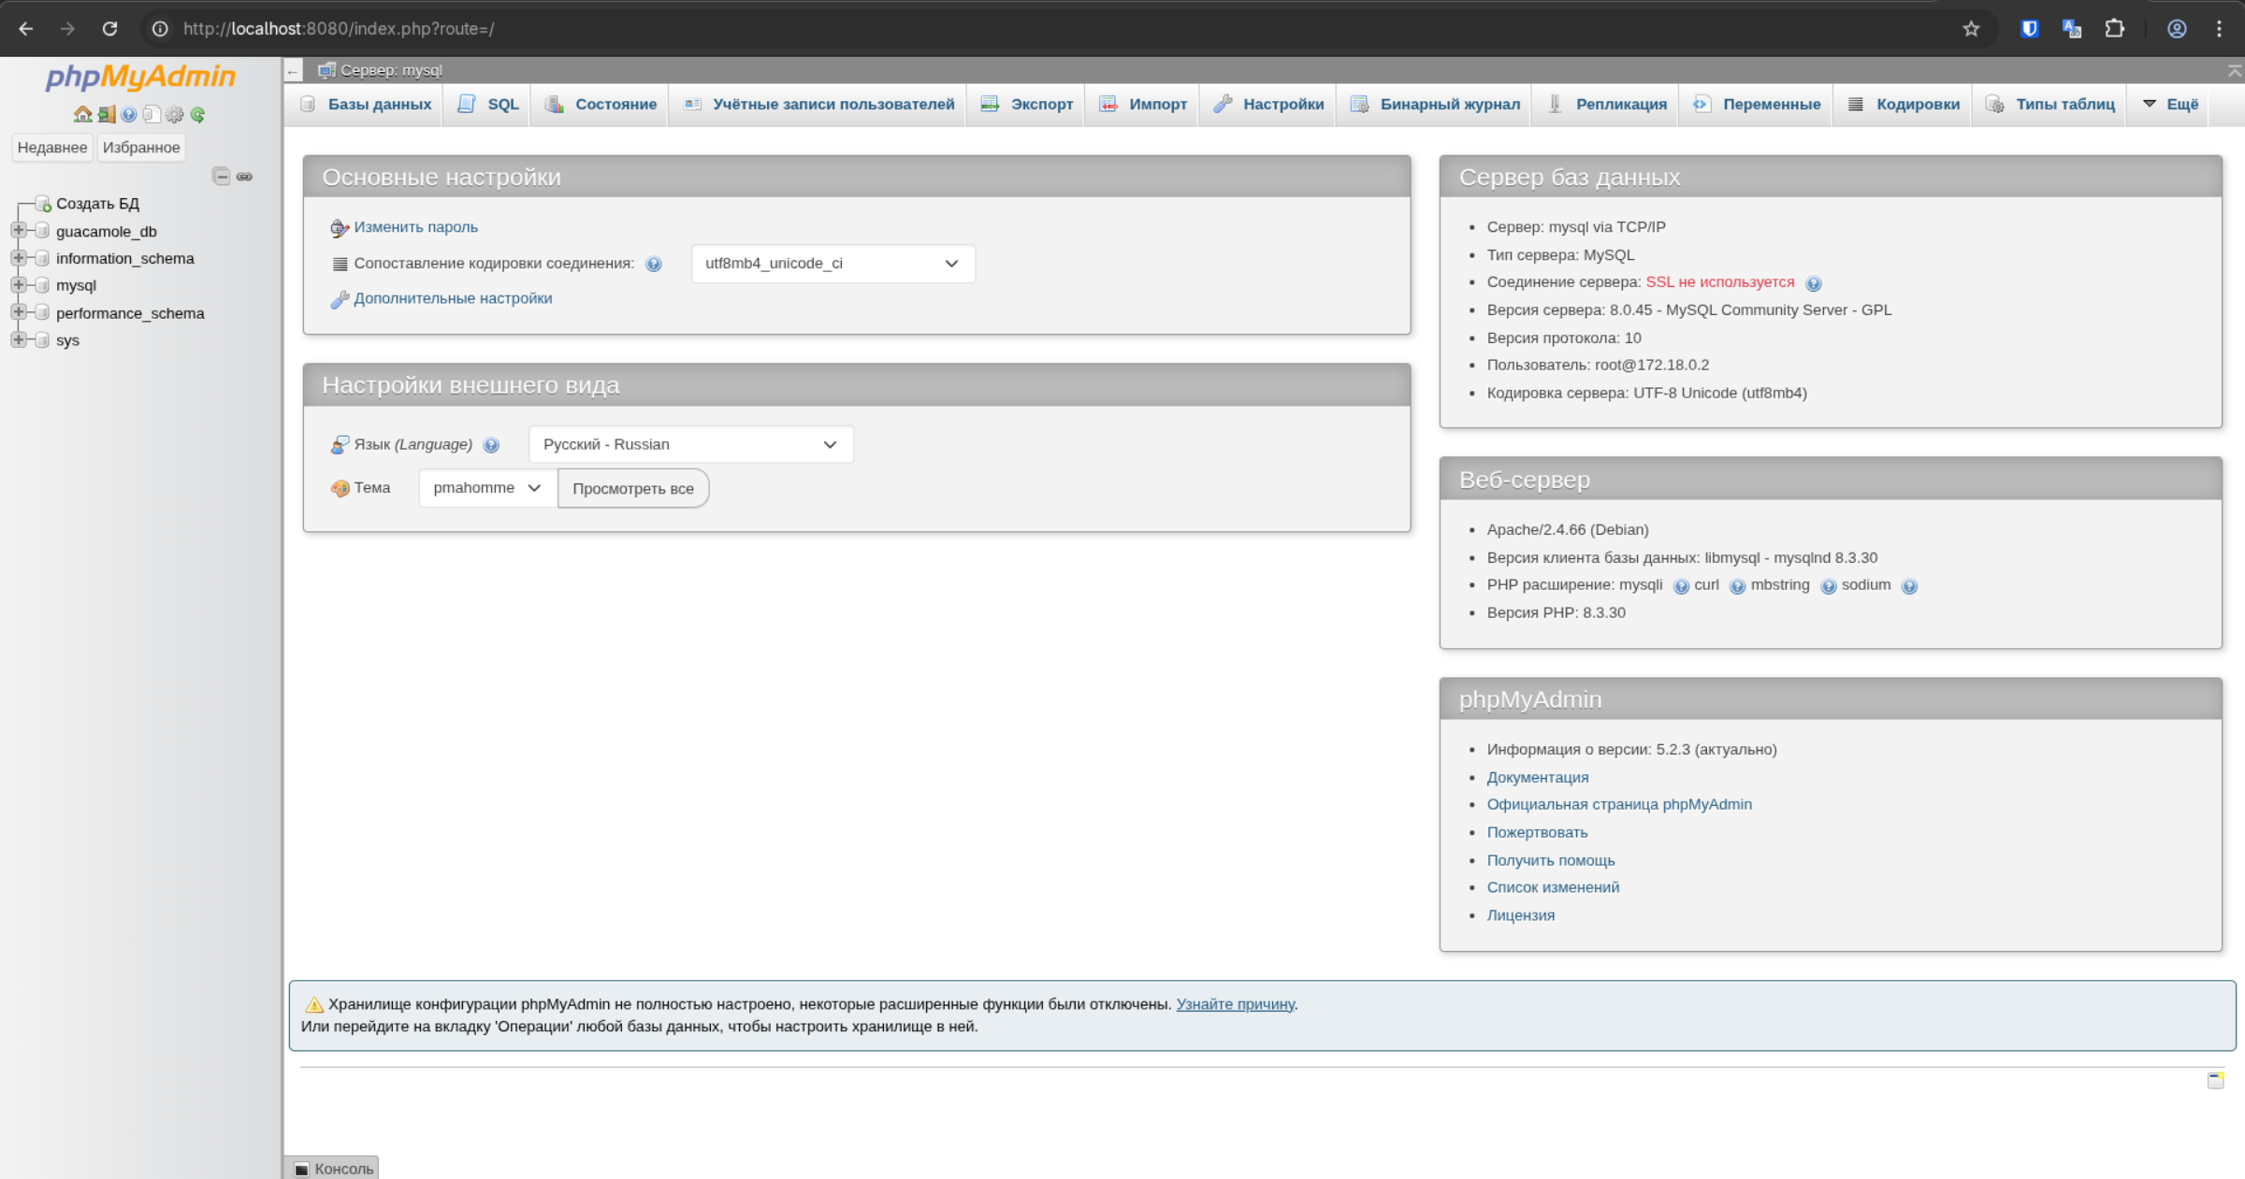Viewport: 2245px width, 1179px height.
Task: Click the browser address bar
Action: pyautogui.click(x=561, y=29)
